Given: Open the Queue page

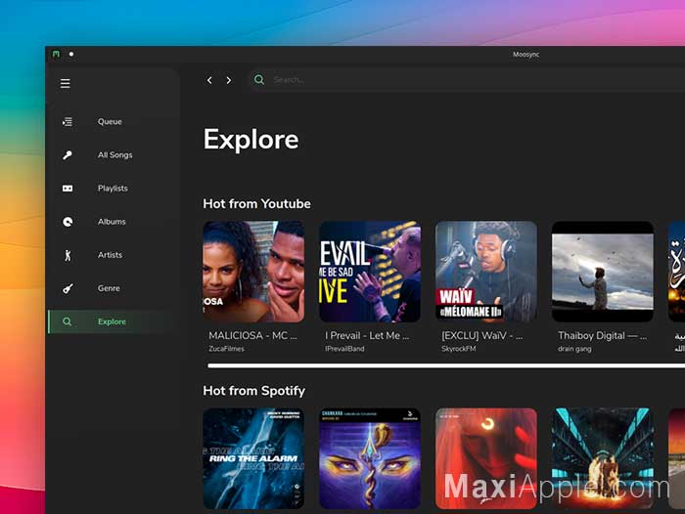Looking at the screenshot, I should 110,122.
